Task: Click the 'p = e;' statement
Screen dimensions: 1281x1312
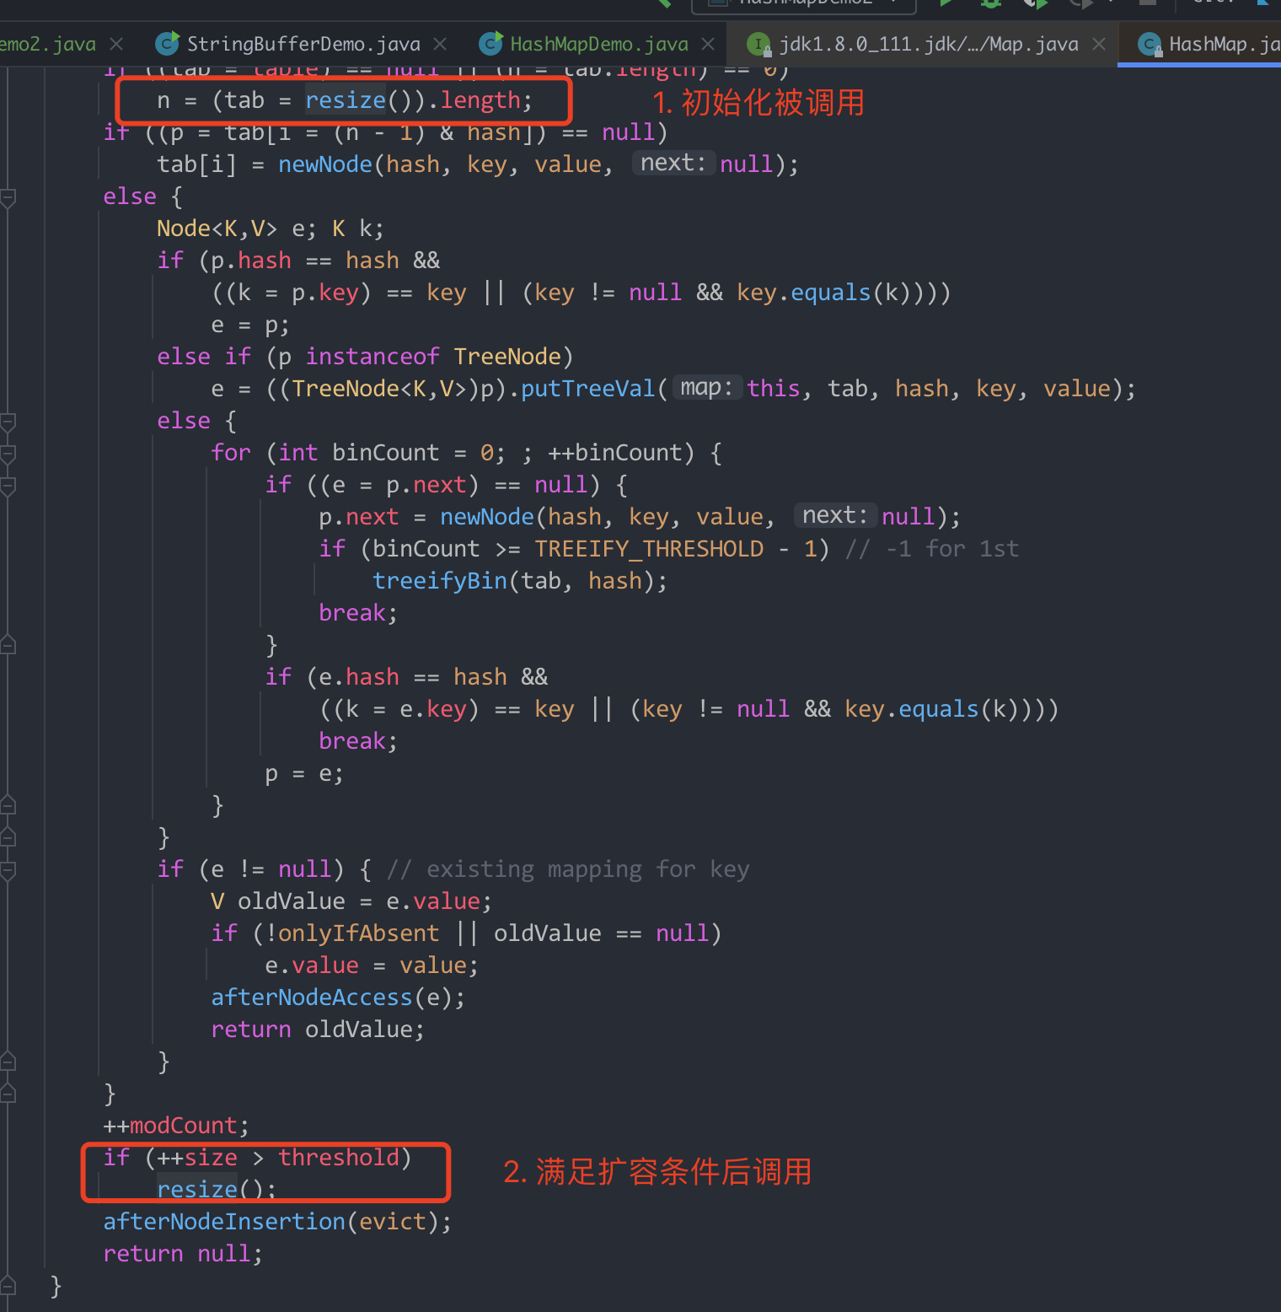Action: coord(304,773)
